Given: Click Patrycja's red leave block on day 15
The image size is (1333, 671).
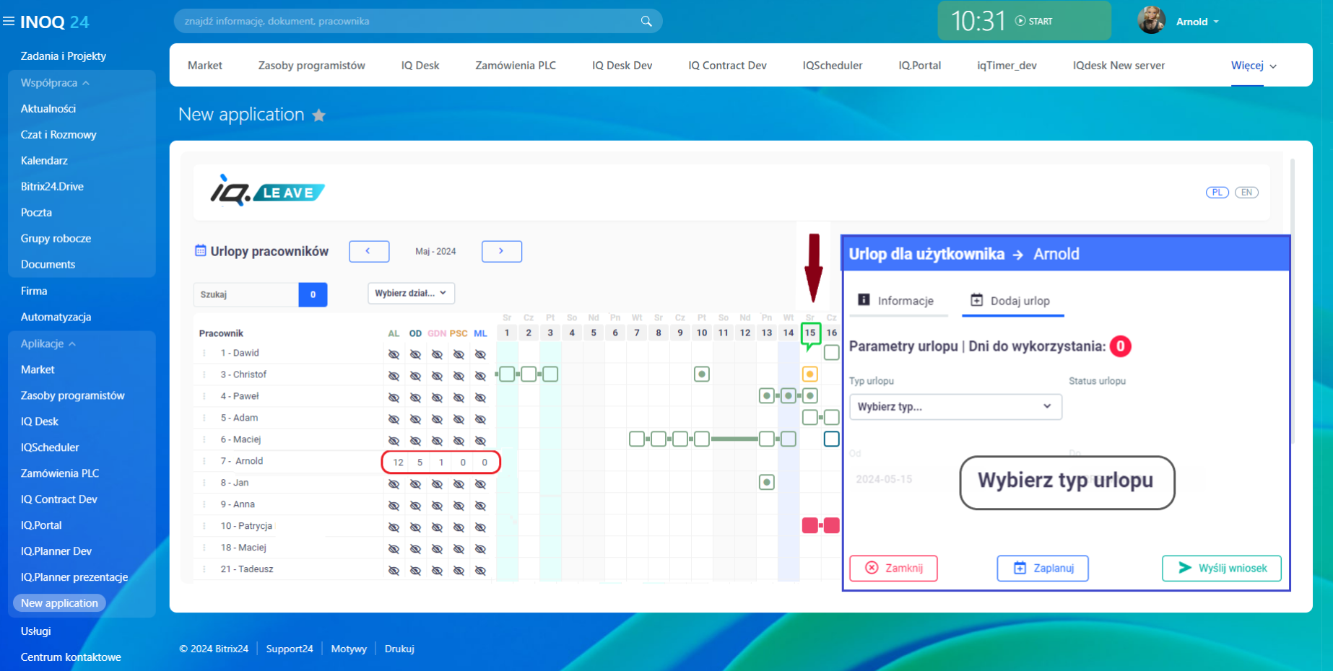Looking at the screenshot, I should click(x=810, y=525).
